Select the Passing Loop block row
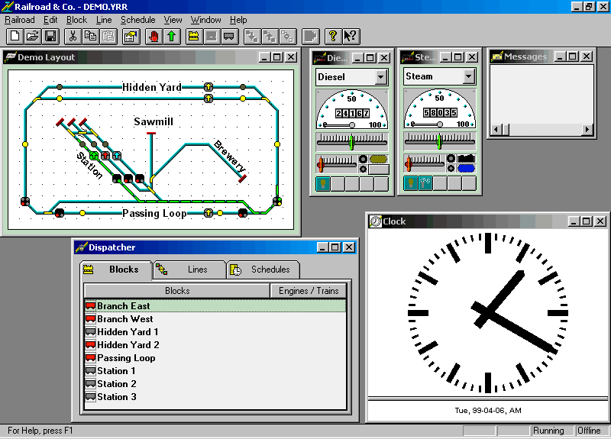The width and height of the screenshot is (611, 439). 215,358
